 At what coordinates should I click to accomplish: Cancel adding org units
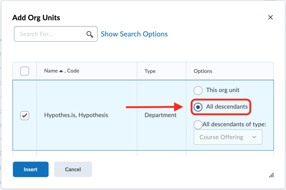tap(73, 169)
